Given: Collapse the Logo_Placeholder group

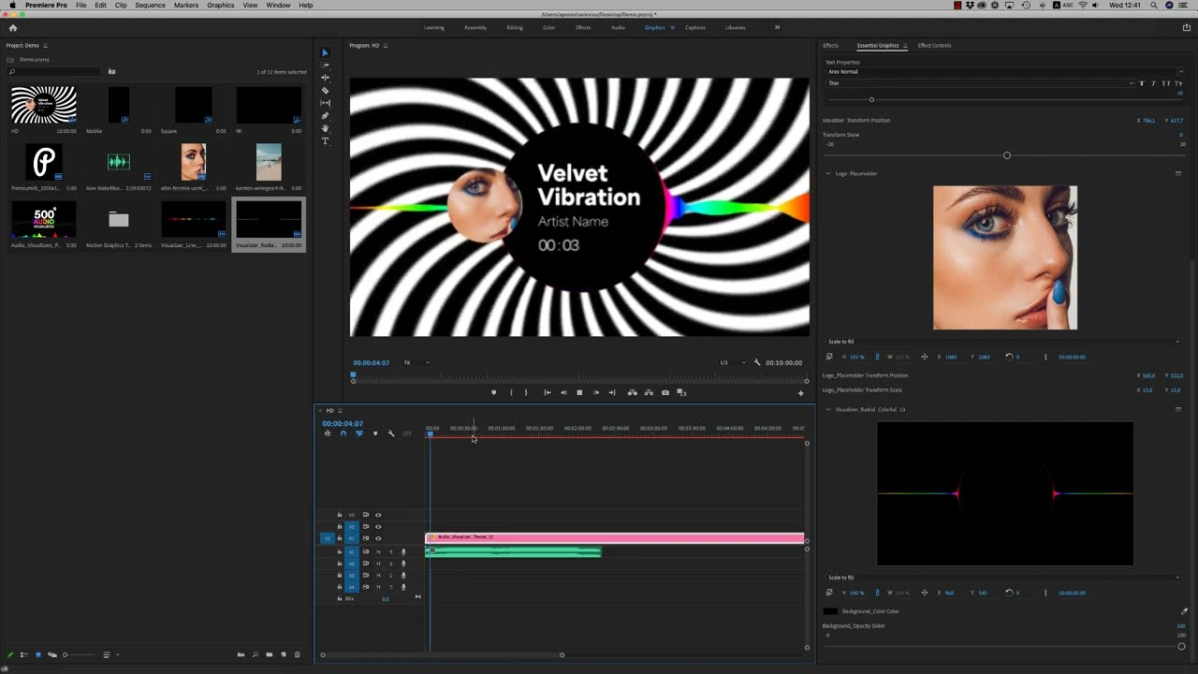Looking at the screenshot, I should [x=828, y=173].
